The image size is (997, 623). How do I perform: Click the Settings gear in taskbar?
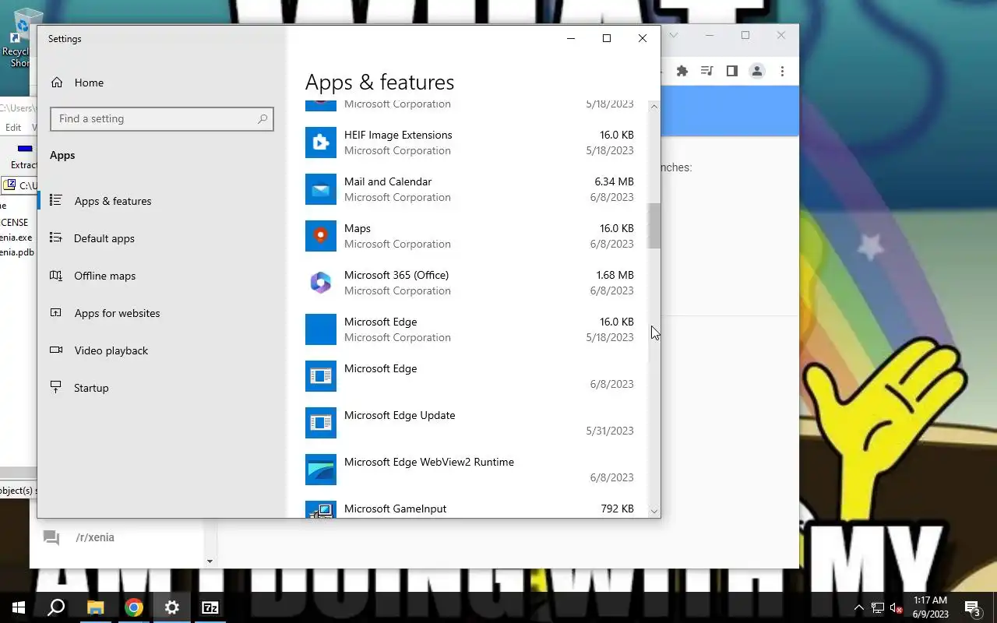tap(172, 607)
